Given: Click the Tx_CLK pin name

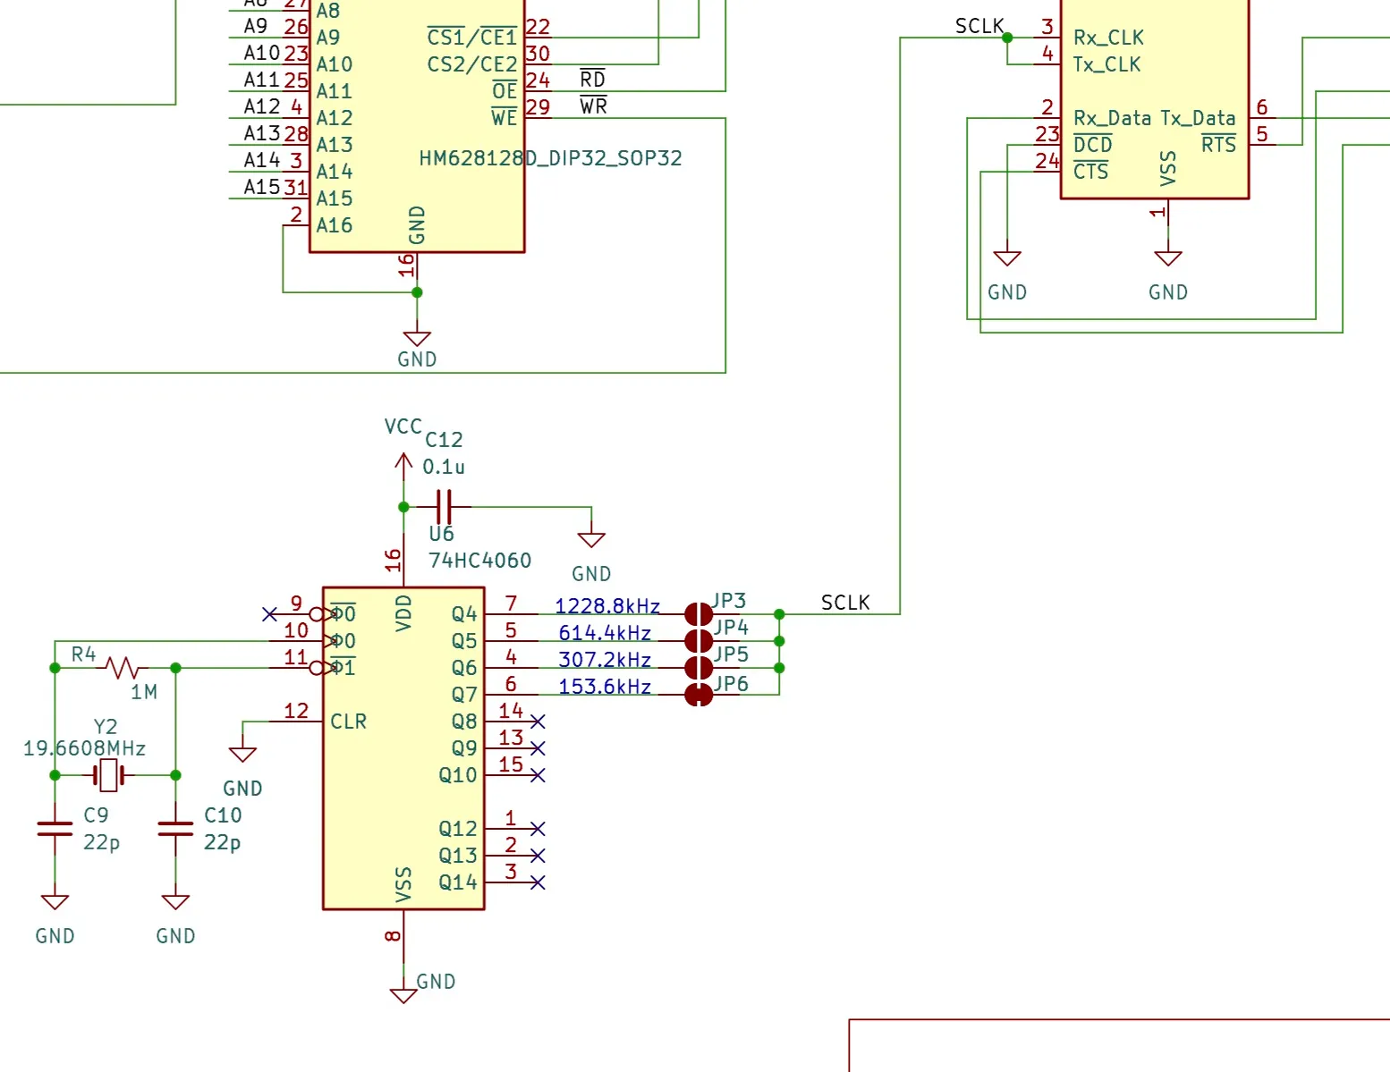Looking at the screenshot, I should (1106, 64).
